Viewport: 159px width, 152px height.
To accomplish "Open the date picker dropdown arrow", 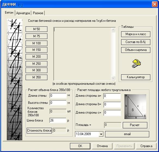I will pyautogui.click(x=101, y=134).
